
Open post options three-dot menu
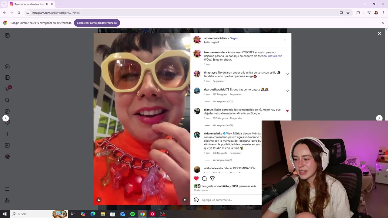(286, 40)
